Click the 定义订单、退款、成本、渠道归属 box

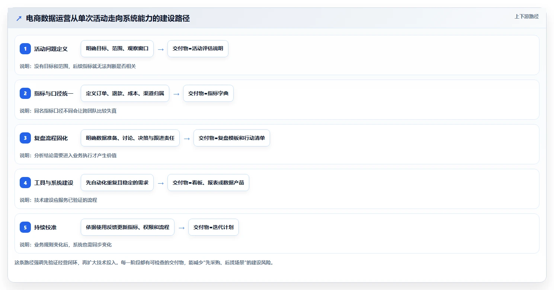(x=125, y=93)
